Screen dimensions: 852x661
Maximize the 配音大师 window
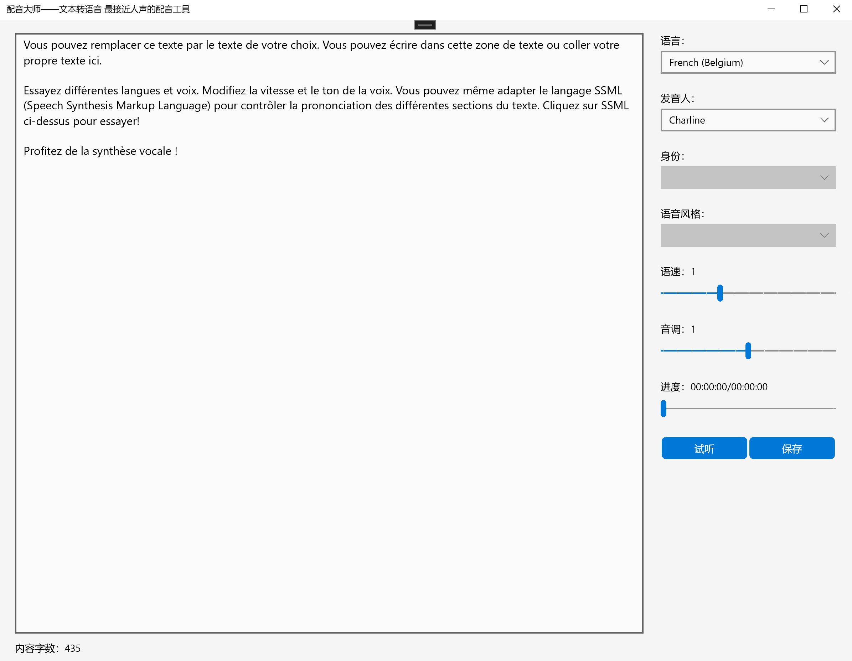804,9
